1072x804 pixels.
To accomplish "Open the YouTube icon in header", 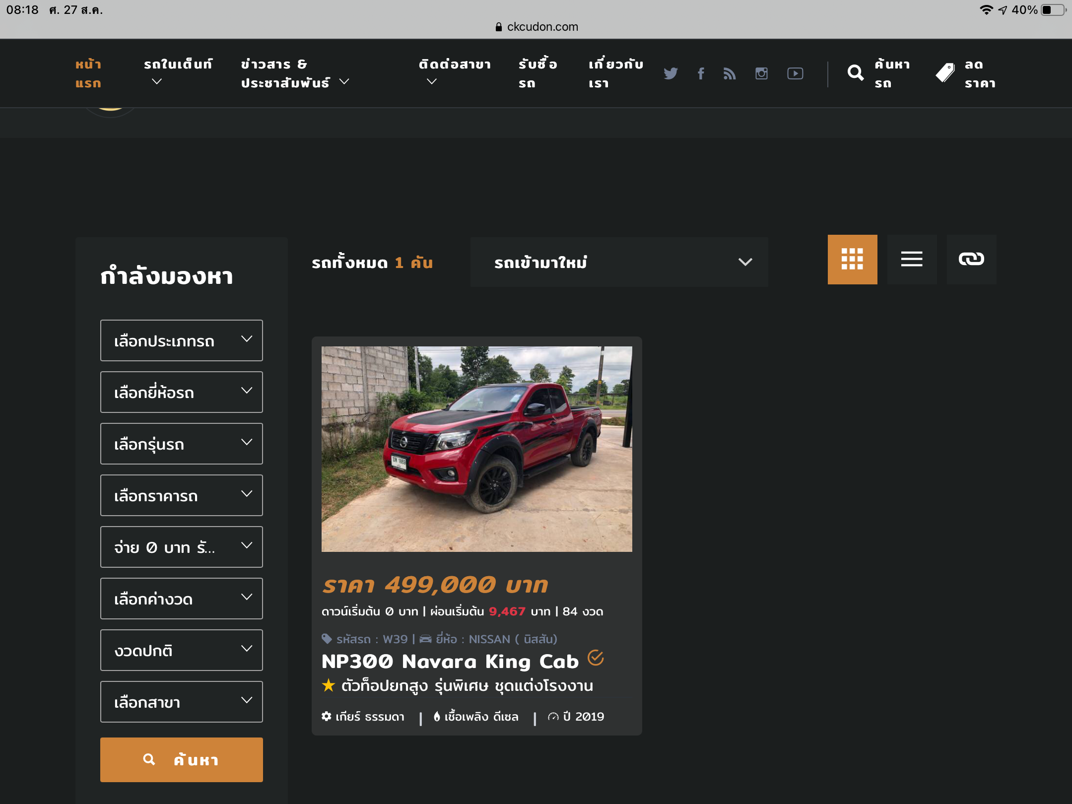I will (x=795, y=73).
